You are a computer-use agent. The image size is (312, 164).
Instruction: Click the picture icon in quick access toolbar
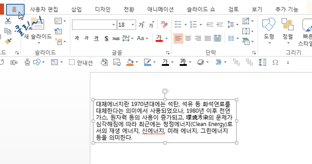coord(117,62)
